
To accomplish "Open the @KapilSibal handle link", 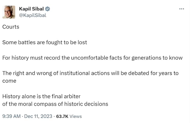I will click(x=32, y=15).
